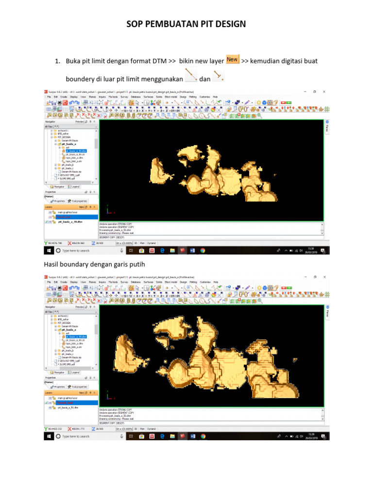The height and width of the screenshot is (497, 373).
Task: Switch to Legend tab in first screenshot
Action: pos(74,187)
